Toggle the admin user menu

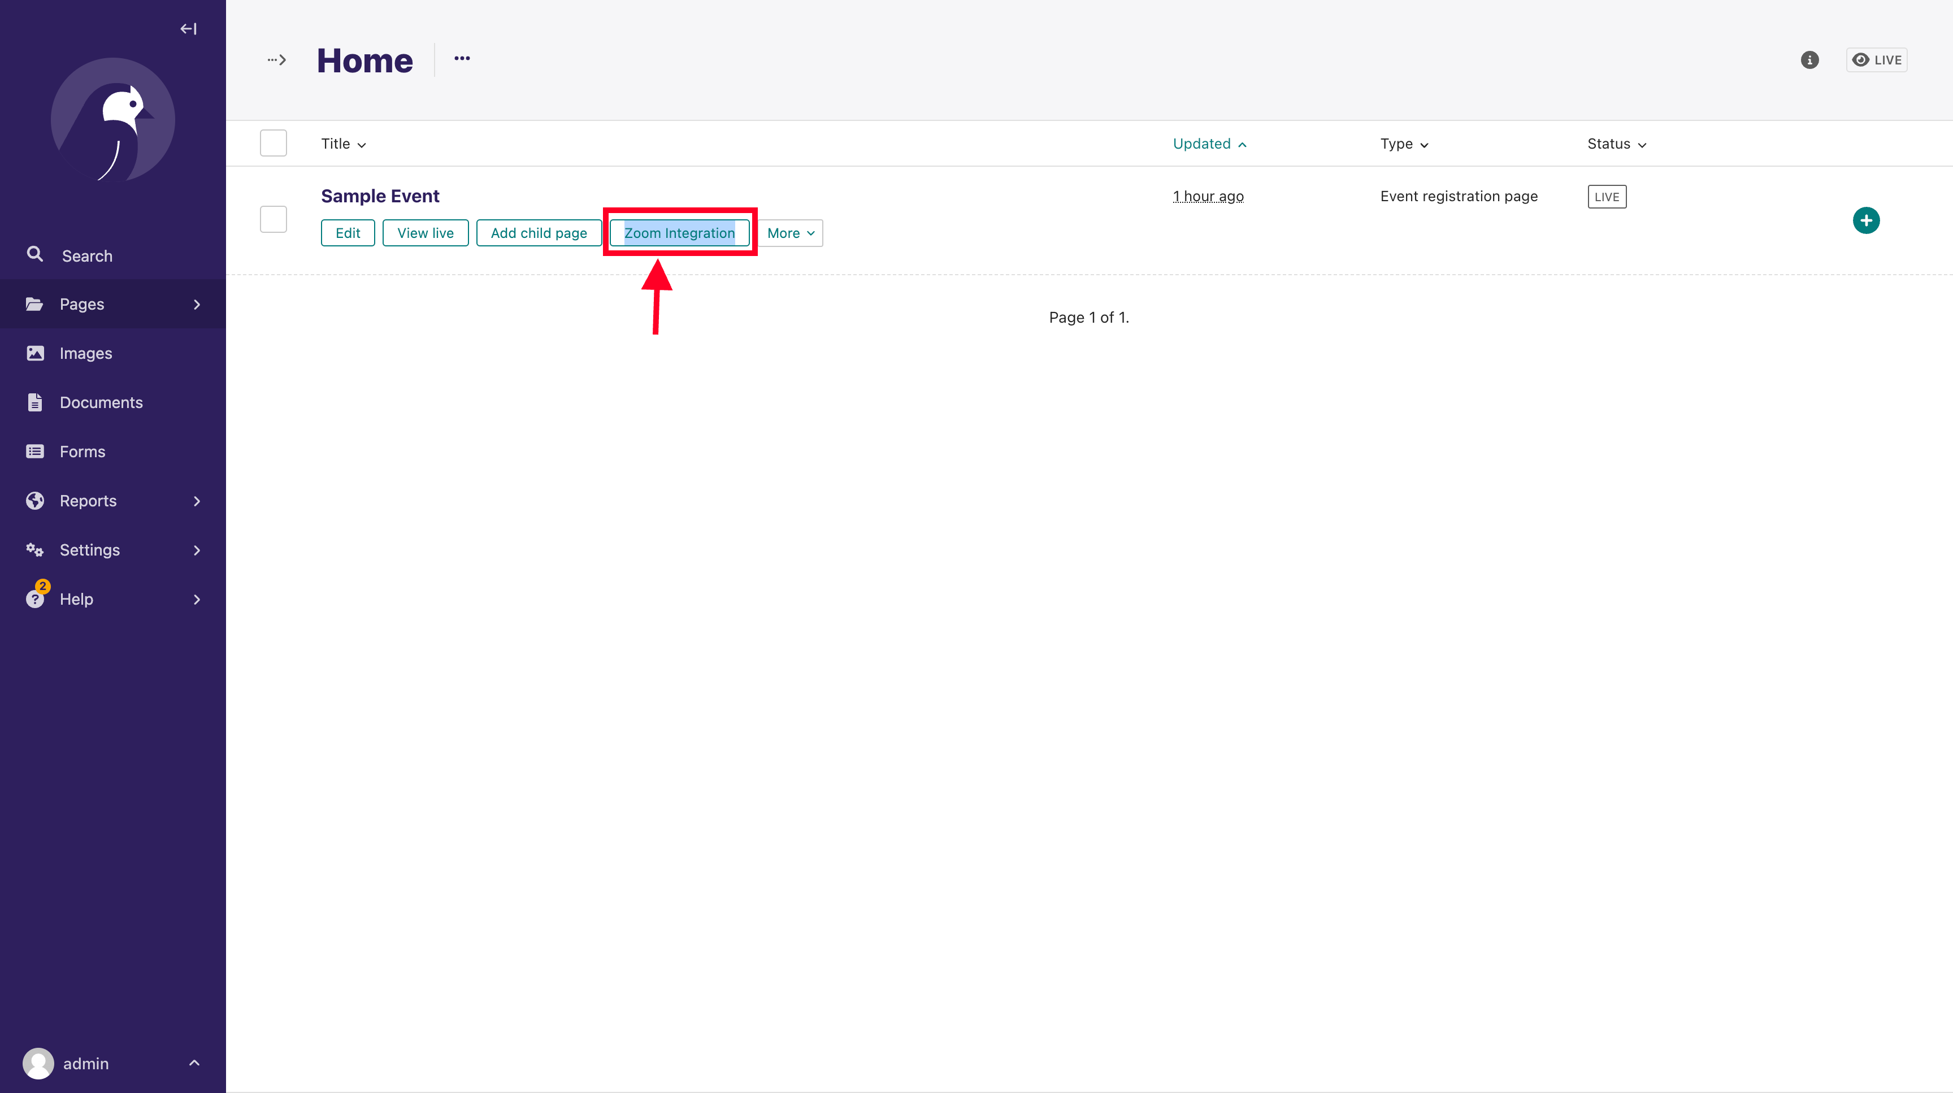tap(112, 1064)
